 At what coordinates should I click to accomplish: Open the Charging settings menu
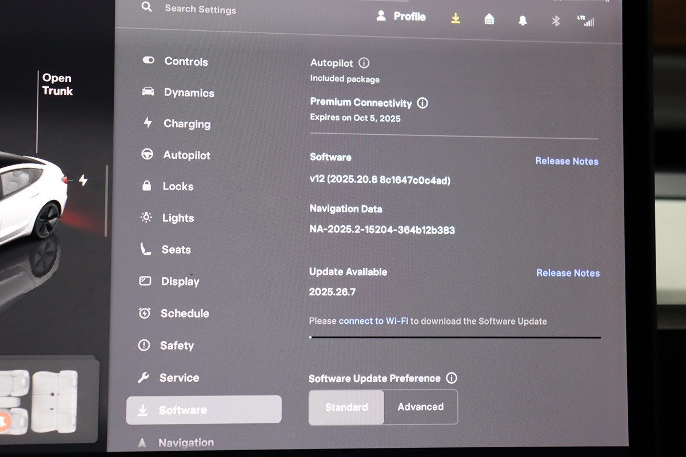176,123
